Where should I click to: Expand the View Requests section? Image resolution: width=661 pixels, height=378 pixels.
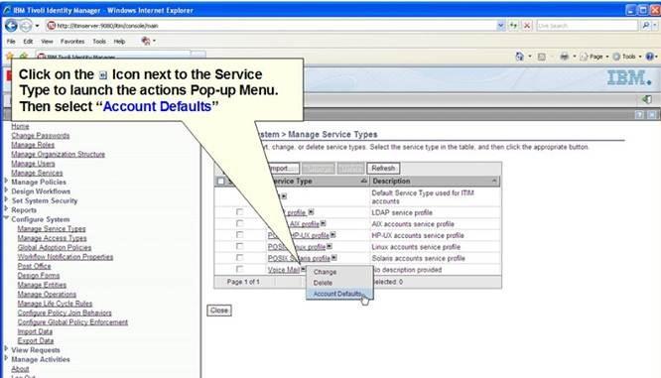click(x=6, y=349)
